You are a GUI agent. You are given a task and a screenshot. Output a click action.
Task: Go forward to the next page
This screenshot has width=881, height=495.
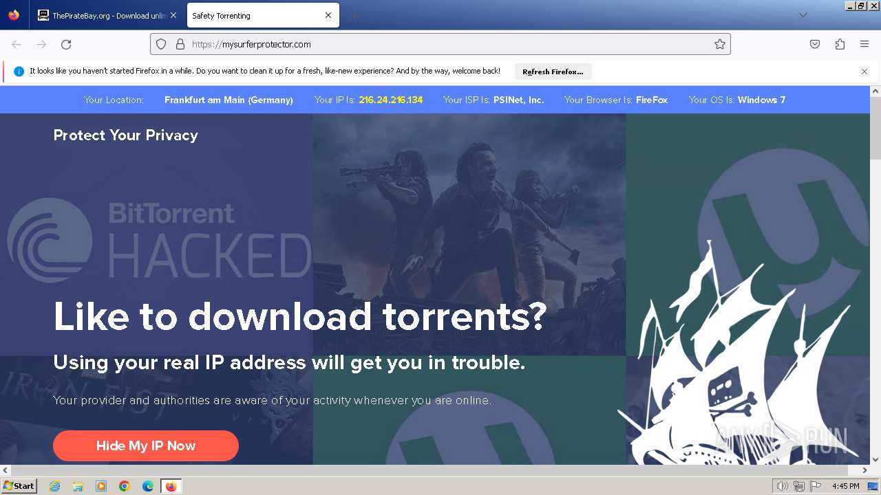point(41,44)
